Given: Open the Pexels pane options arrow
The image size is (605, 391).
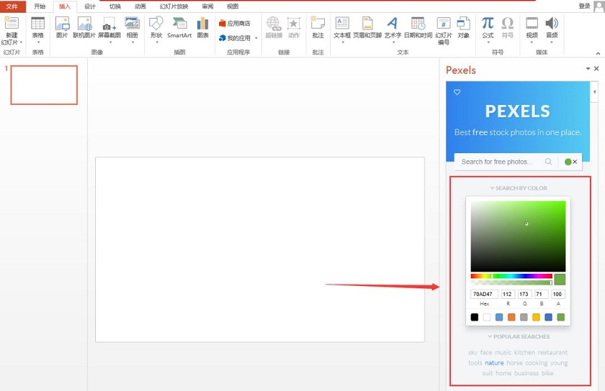Looking at the screenshot, I should (x=588, y=68).
